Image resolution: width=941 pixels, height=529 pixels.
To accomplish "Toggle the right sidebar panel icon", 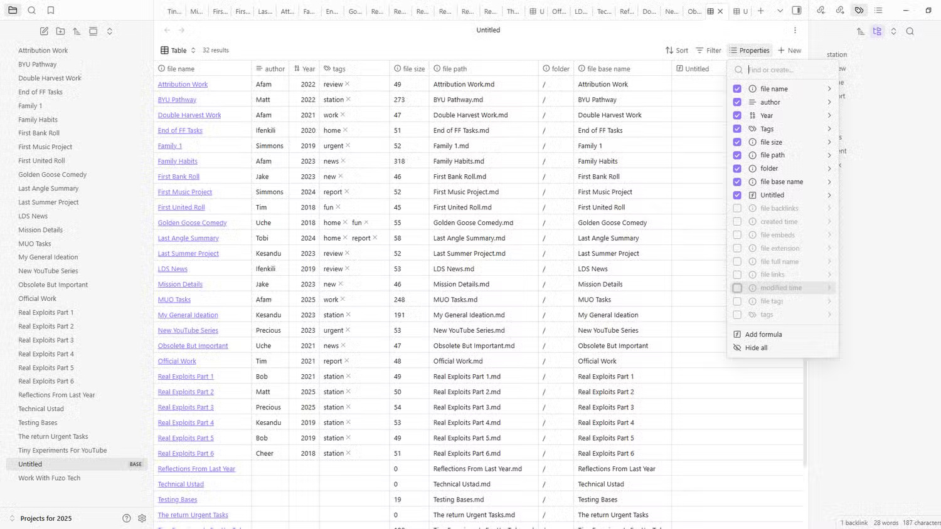I will pyautogui.click(x=797, y=11).
